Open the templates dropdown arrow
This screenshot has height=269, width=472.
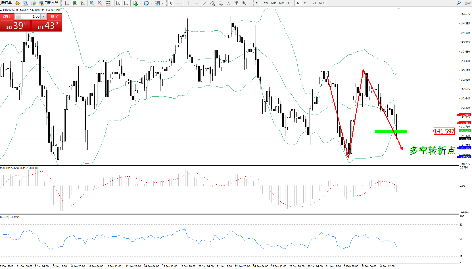pyautogui.click(x=162, y=3)
